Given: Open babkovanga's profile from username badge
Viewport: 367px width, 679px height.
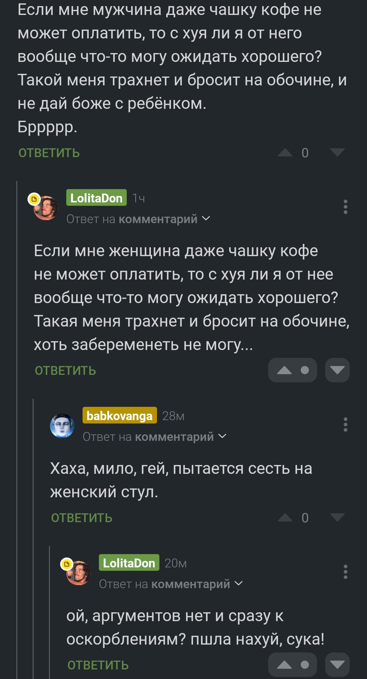Looking at the screenshot, I should point(120,415).
